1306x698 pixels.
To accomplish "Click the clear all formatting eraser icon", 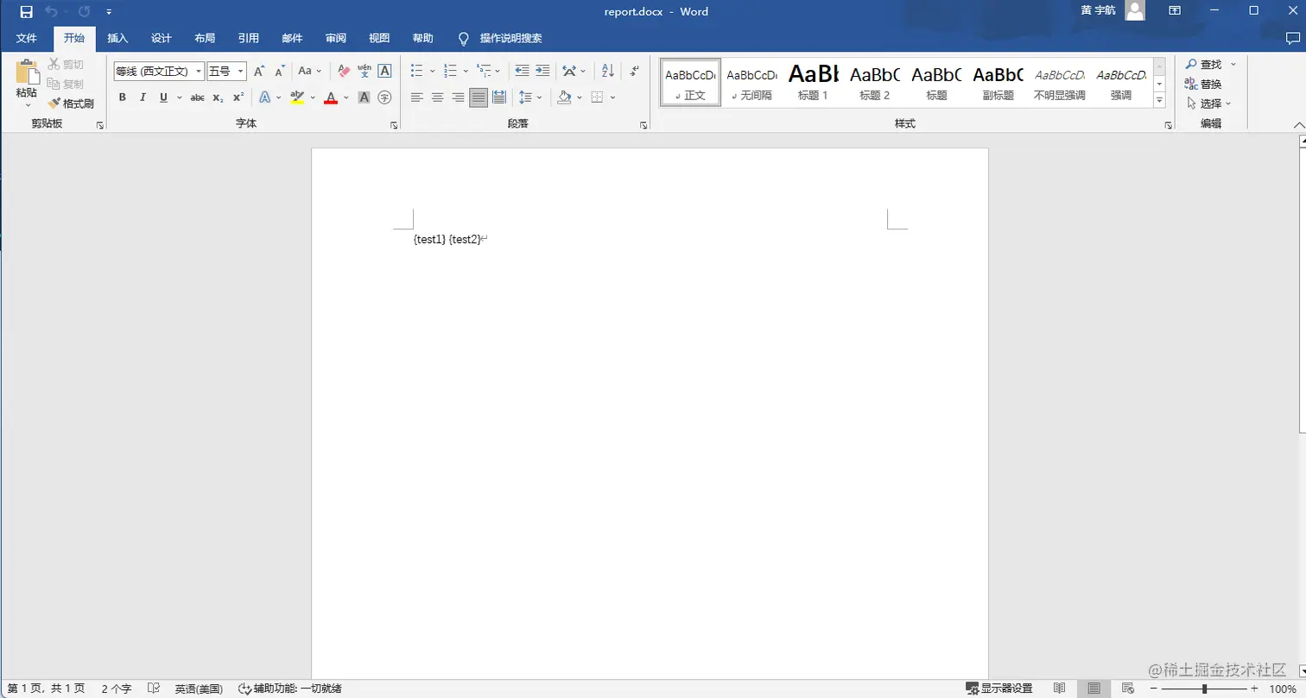I will pos(343,71).
